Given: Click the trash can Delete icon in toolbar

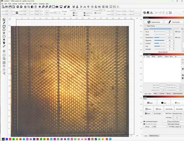Looking at the screenshot, I should (36, 7).
